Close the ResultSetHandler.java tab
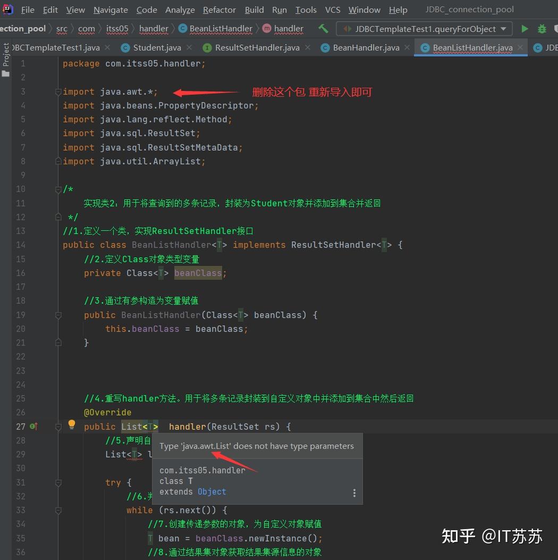 coord(308,47)
